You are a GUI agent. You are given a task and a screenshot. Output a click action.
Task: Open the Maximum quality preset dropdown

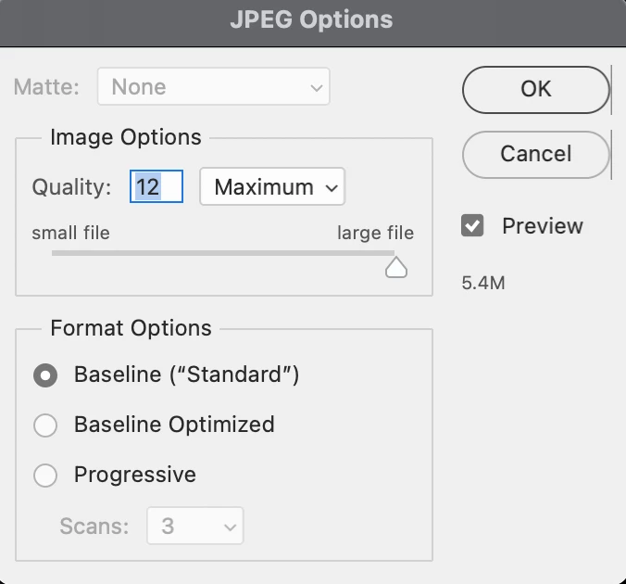pos(272,186)
